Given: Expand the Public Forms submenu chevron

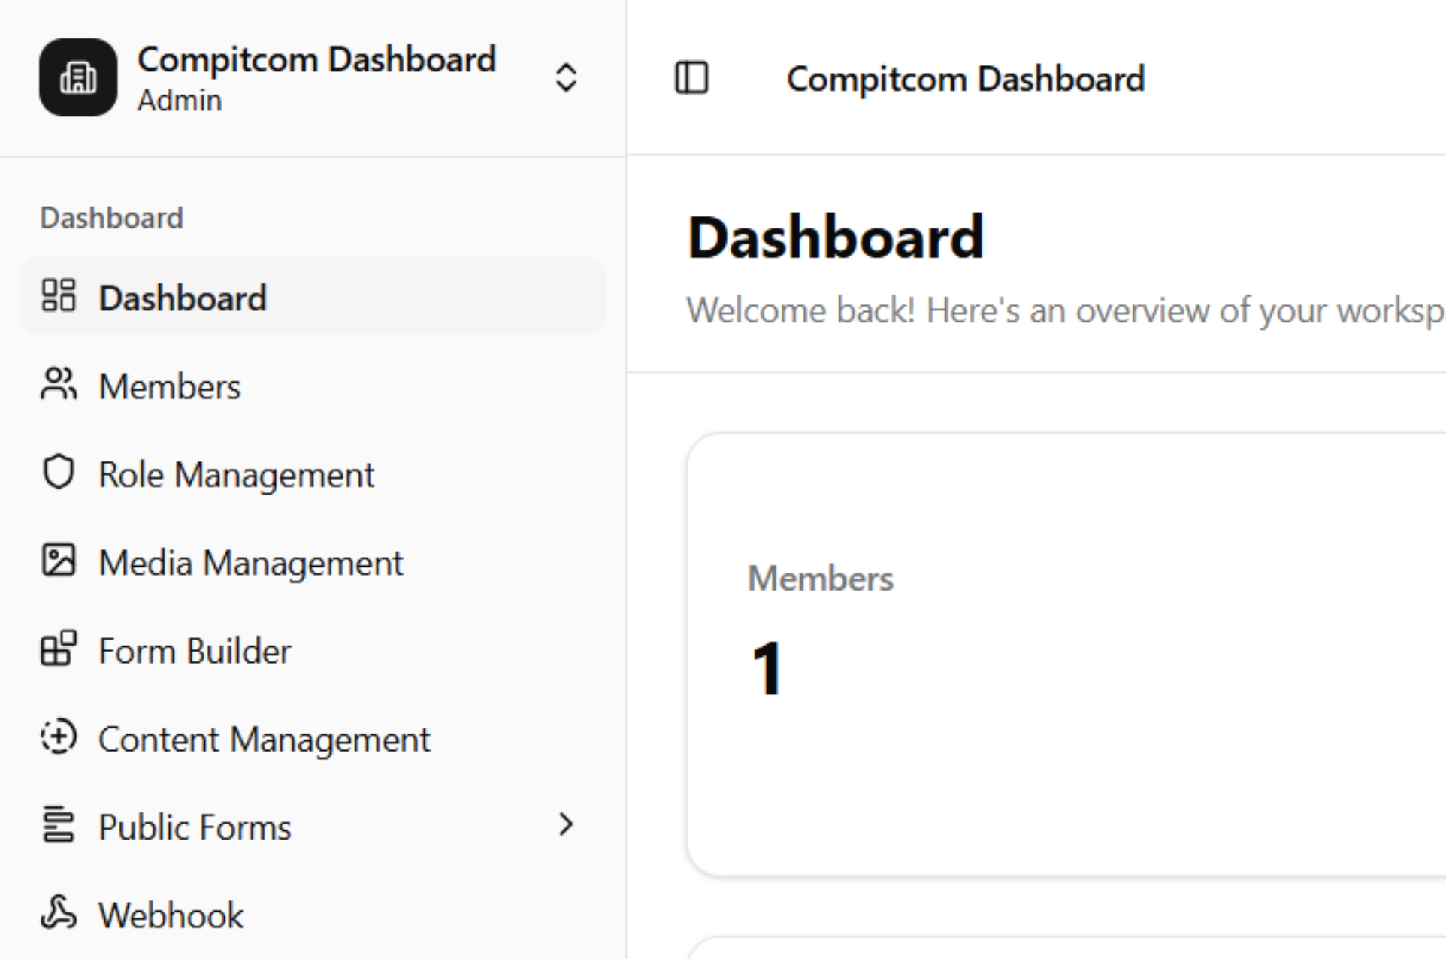Looking at the screenshot, I should (566, 825).
